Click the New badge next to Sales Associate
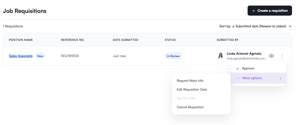 tap(40, 56)
